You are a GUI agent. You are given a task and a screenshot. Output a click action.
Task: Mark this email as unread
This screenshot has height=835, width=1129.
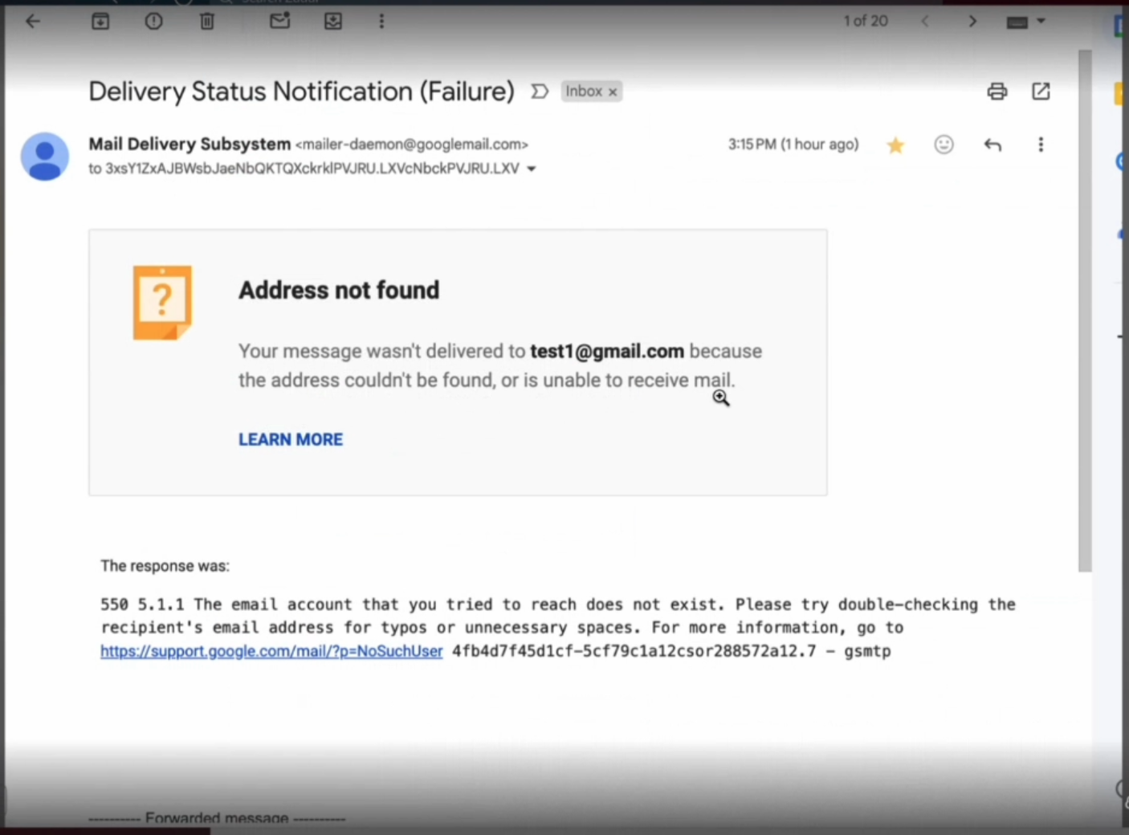(279, 22)
